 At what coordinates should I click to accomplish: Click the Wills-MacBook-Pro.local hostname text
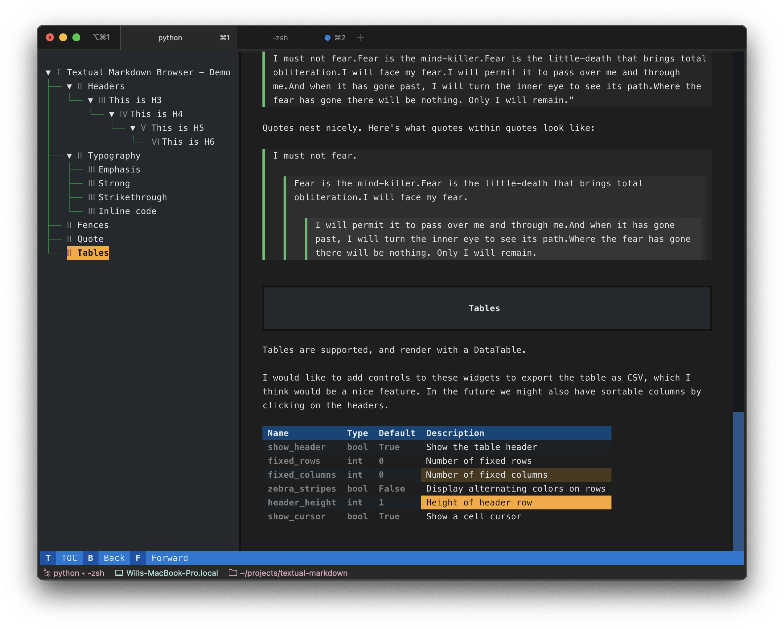[x=172, y=573]
